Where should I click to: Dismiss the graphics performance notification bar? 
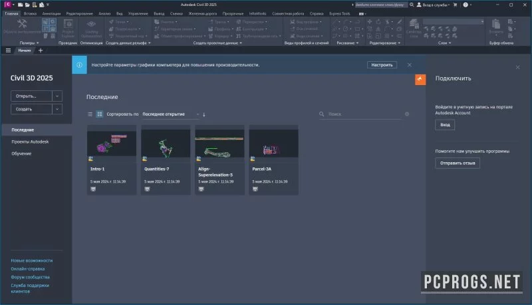(x=409, y=64)
